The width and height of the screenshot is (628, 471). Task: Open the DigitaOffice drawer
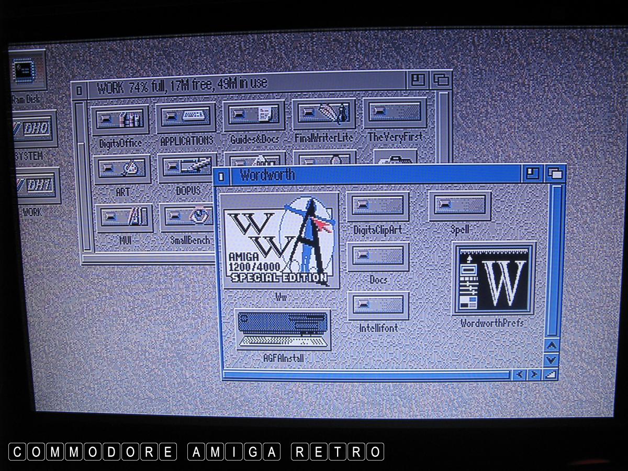[x=120, y=119]
